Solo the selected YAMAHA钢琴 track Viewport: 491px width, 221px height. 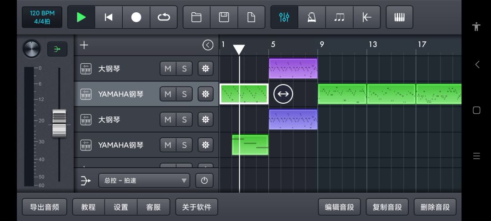(x=184, y=94)
